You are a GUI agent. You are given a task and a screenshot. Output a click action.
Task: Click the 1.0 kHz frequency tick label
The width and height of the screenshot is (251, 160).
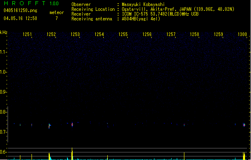coord(3,72)
